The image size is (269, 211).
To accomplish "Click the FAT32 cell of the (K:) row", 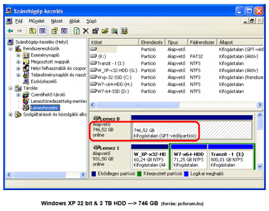I will tap(196, 57).
